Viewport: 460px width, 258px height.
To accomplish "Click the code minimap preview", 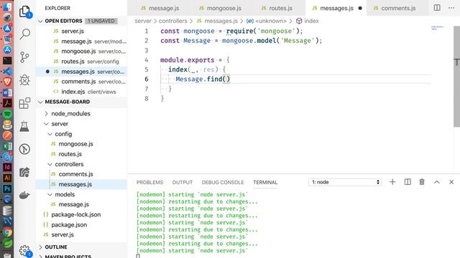I will tap(437, 28).
